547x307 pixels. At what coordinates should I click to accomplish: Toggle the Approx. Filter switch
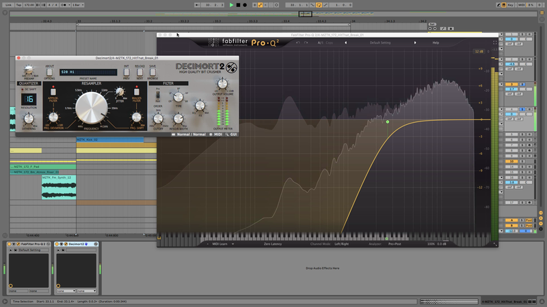click(53, 91)
